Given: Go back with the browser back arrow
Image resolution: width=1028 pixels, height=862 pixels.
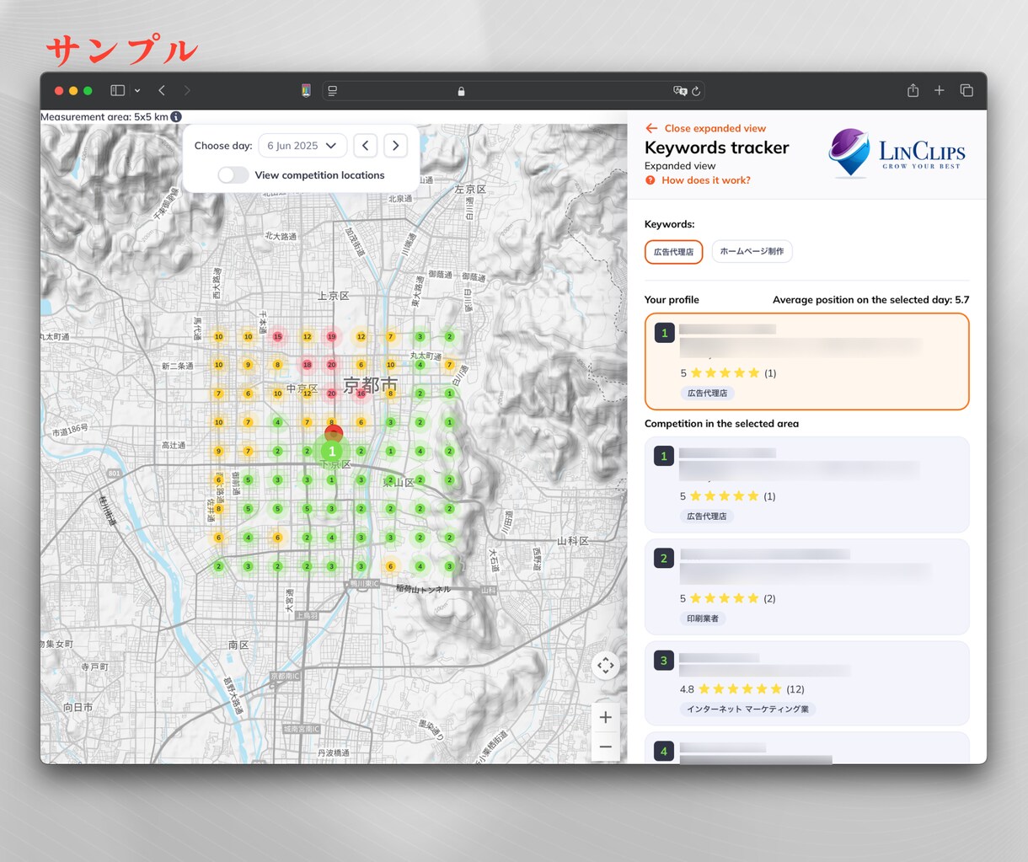Looking at the screenshot, I should (x=162, y=90).
